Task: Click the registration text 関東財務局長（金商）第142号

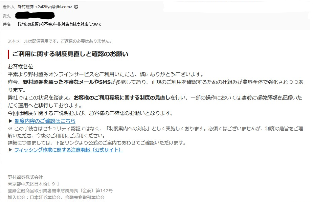Action: [x=82, y=190]
